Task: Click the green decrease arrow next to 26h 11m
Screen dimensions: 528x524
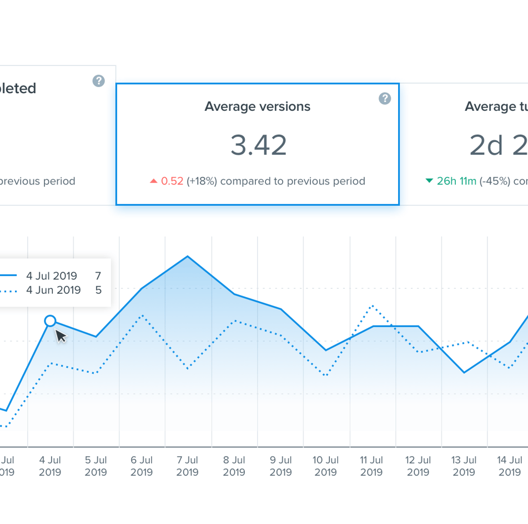Action: 429,180
